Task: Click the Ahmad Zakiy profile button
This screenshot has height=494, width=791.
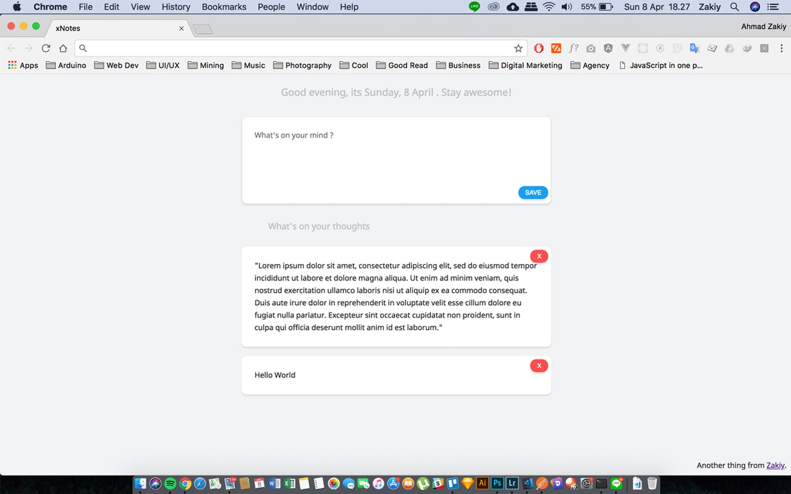Action: coord(764,27)
